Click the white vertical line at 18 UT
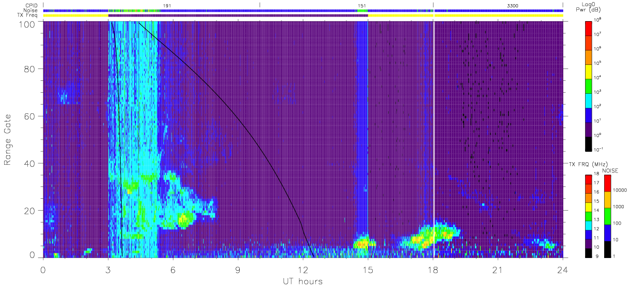Viewport: 633px width, 292px height. pos(434,139)
